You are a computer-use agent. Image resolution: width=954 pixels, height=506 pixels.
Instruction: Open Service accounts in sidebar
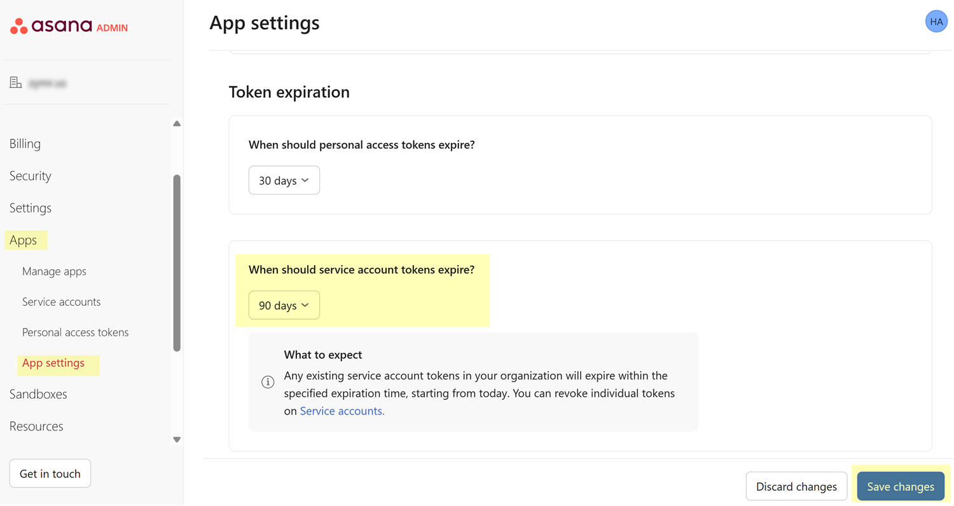[61, 302]
